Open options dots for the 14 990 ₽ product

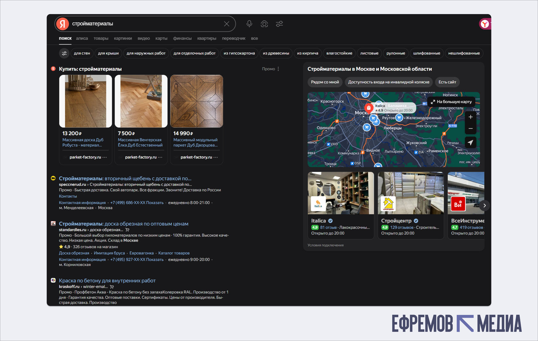coord(216,157)
